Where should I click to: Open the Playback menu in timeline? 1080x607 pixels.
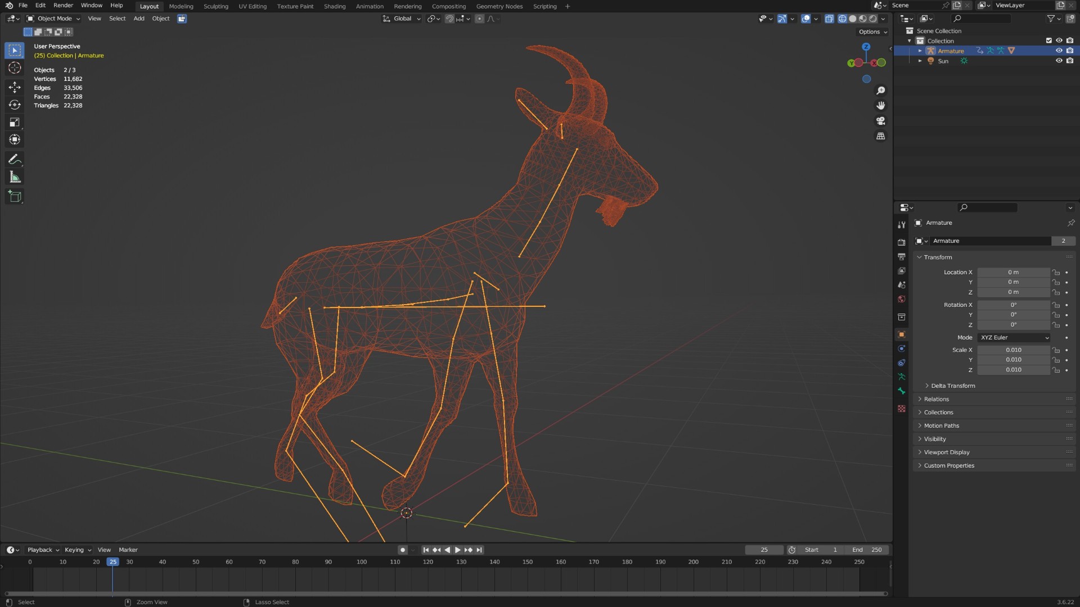tap(43, 550)
